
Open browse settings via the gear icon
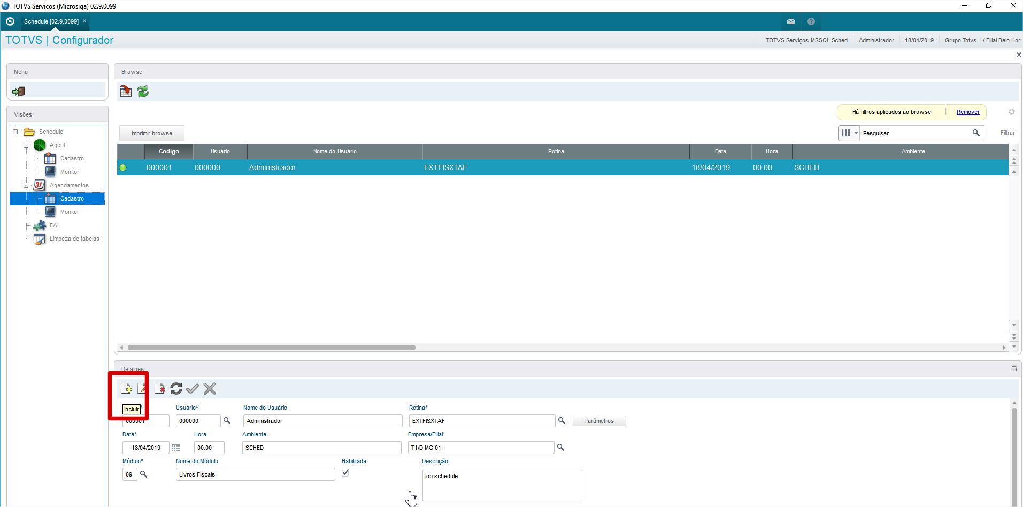1012,112
